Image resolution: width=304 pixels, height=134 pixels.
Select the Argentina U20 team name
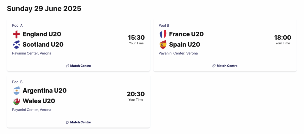click(45, 91)
